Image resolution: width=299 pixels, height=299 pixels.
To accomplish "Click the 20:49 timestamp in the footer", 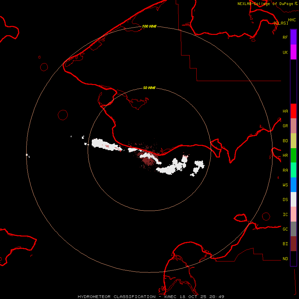I will (217, 297).
